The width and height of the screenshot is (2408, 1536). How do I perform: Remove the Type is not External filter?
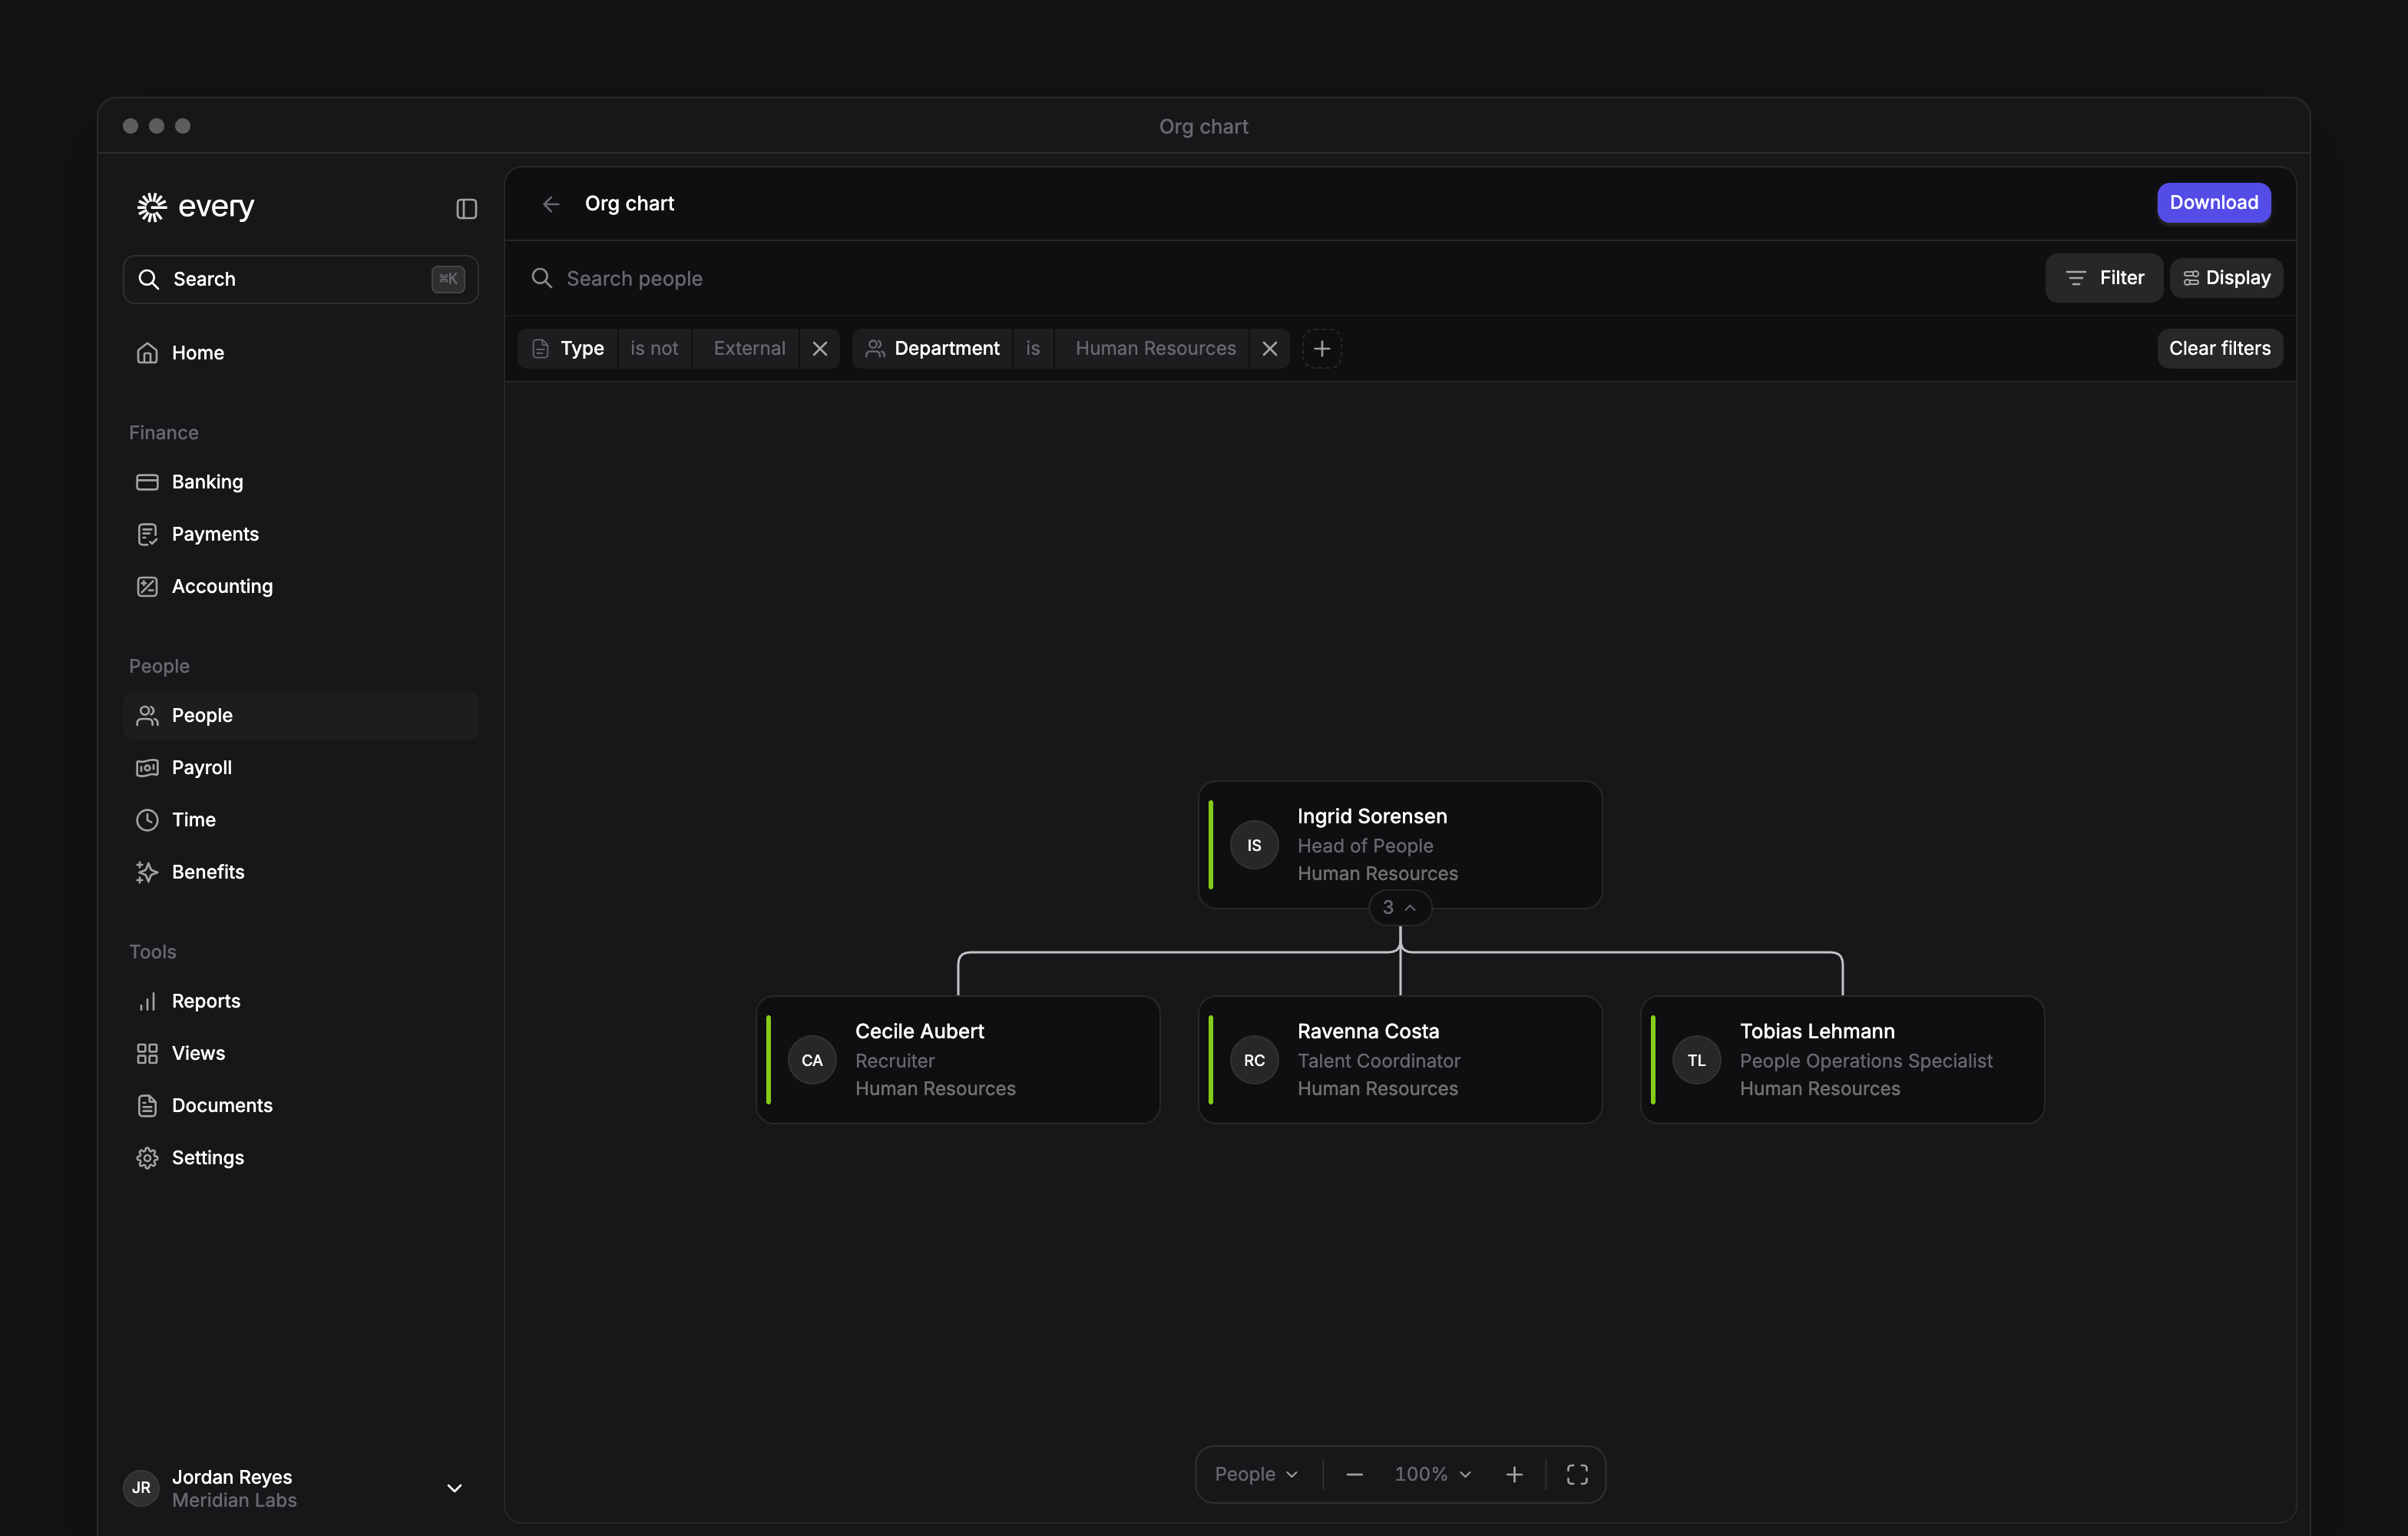click(820, 348)
